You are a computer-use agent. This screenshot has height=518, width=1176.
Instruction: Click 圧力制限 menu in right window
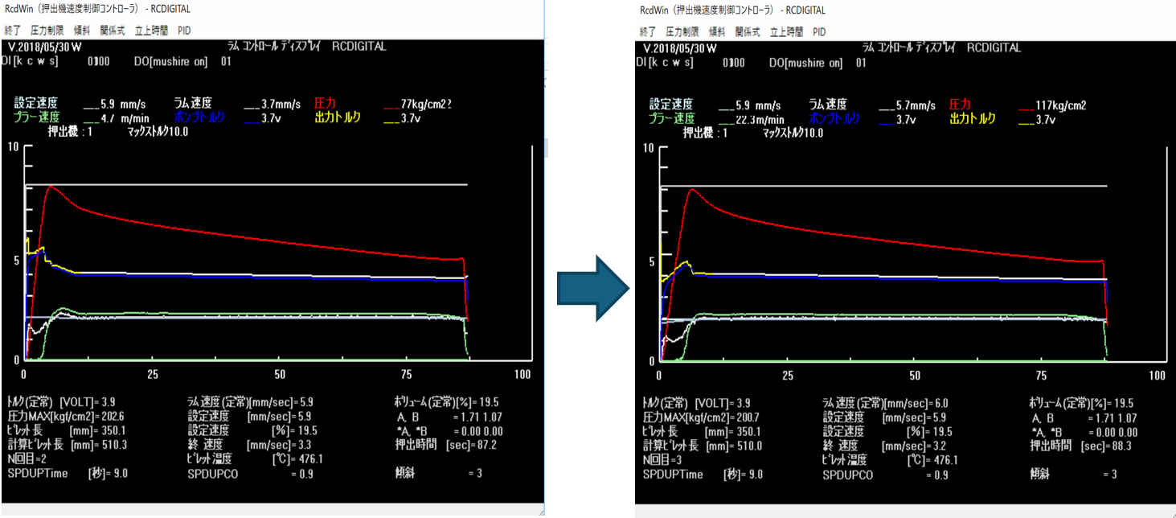tap(682, 32)
